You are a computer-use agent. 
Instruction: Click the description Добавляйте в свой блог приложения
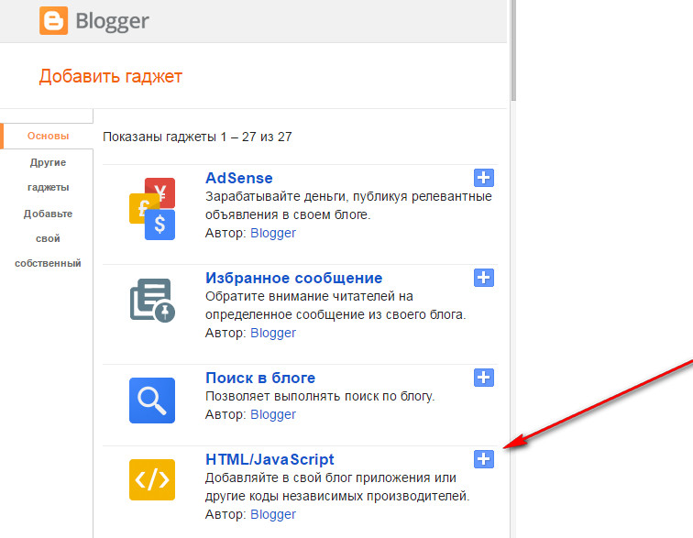337,487
